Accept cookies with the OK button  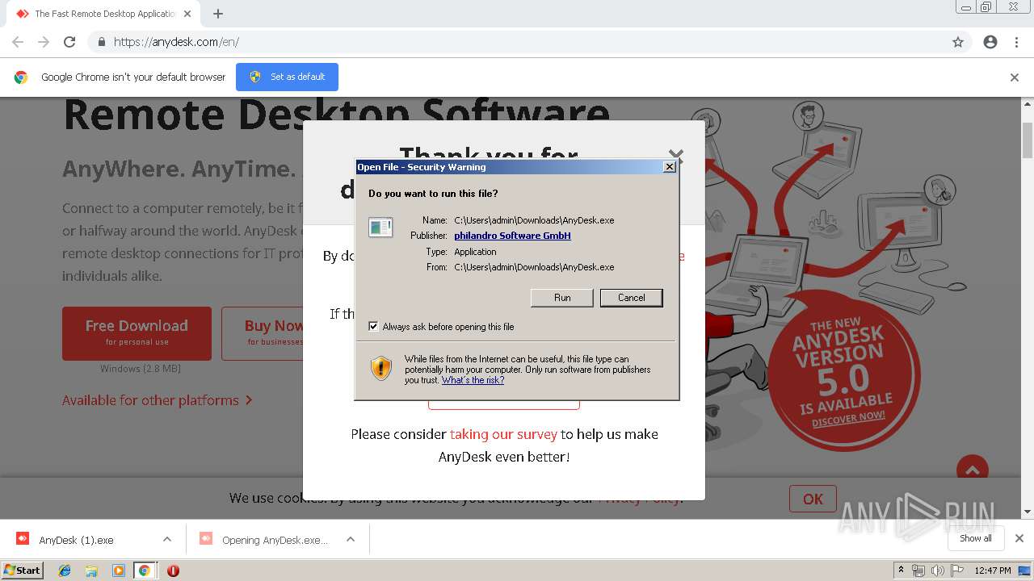(x=813, y=499)
